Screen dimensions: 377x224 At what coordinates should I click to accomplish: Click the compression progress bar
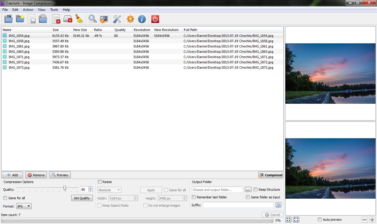coord(137,220)
